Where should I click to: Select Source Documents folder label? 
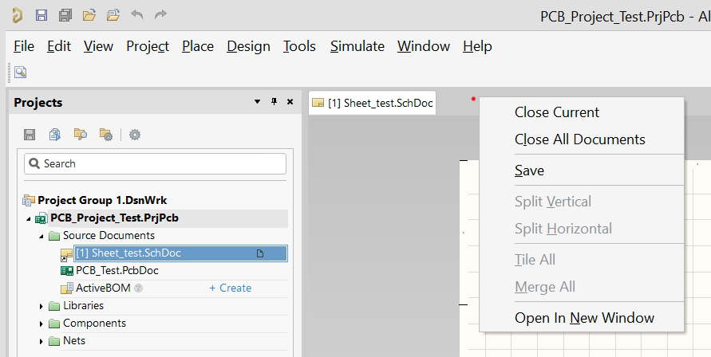tap(109, 236)
